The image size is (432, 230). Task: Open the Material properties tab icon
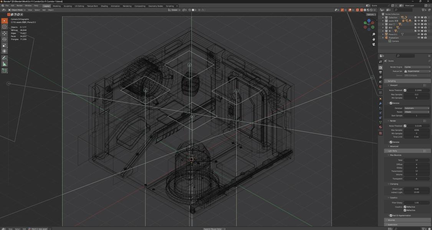(x=381, y=127)
